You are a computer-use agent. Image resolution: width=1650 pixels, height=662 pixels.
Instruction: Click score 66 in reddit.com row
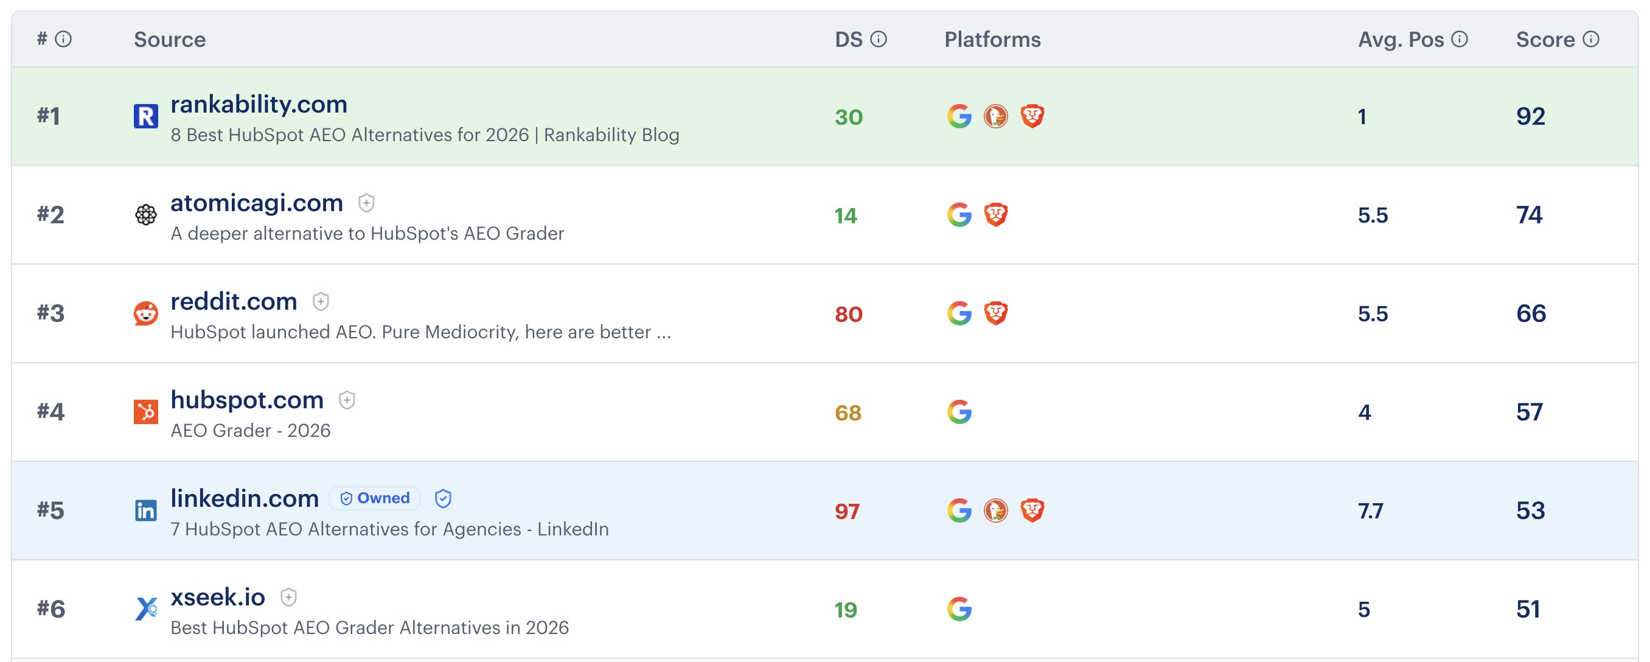1531,313
